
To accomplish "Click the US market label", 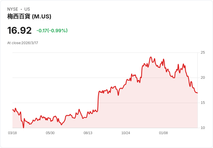I will (x=27, y=9).
